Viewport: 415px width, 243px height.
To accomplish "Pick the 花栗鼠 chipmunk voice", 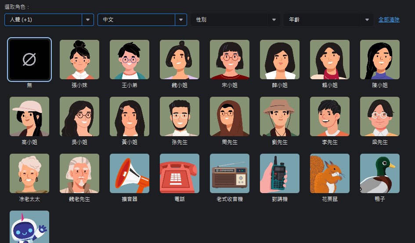I will coord(330,173).
